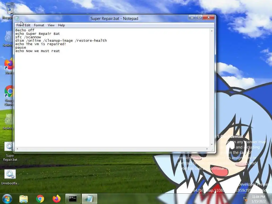Select the upper desktop.ini icon
Screen dimensions: 272x204
pos(8,39)
